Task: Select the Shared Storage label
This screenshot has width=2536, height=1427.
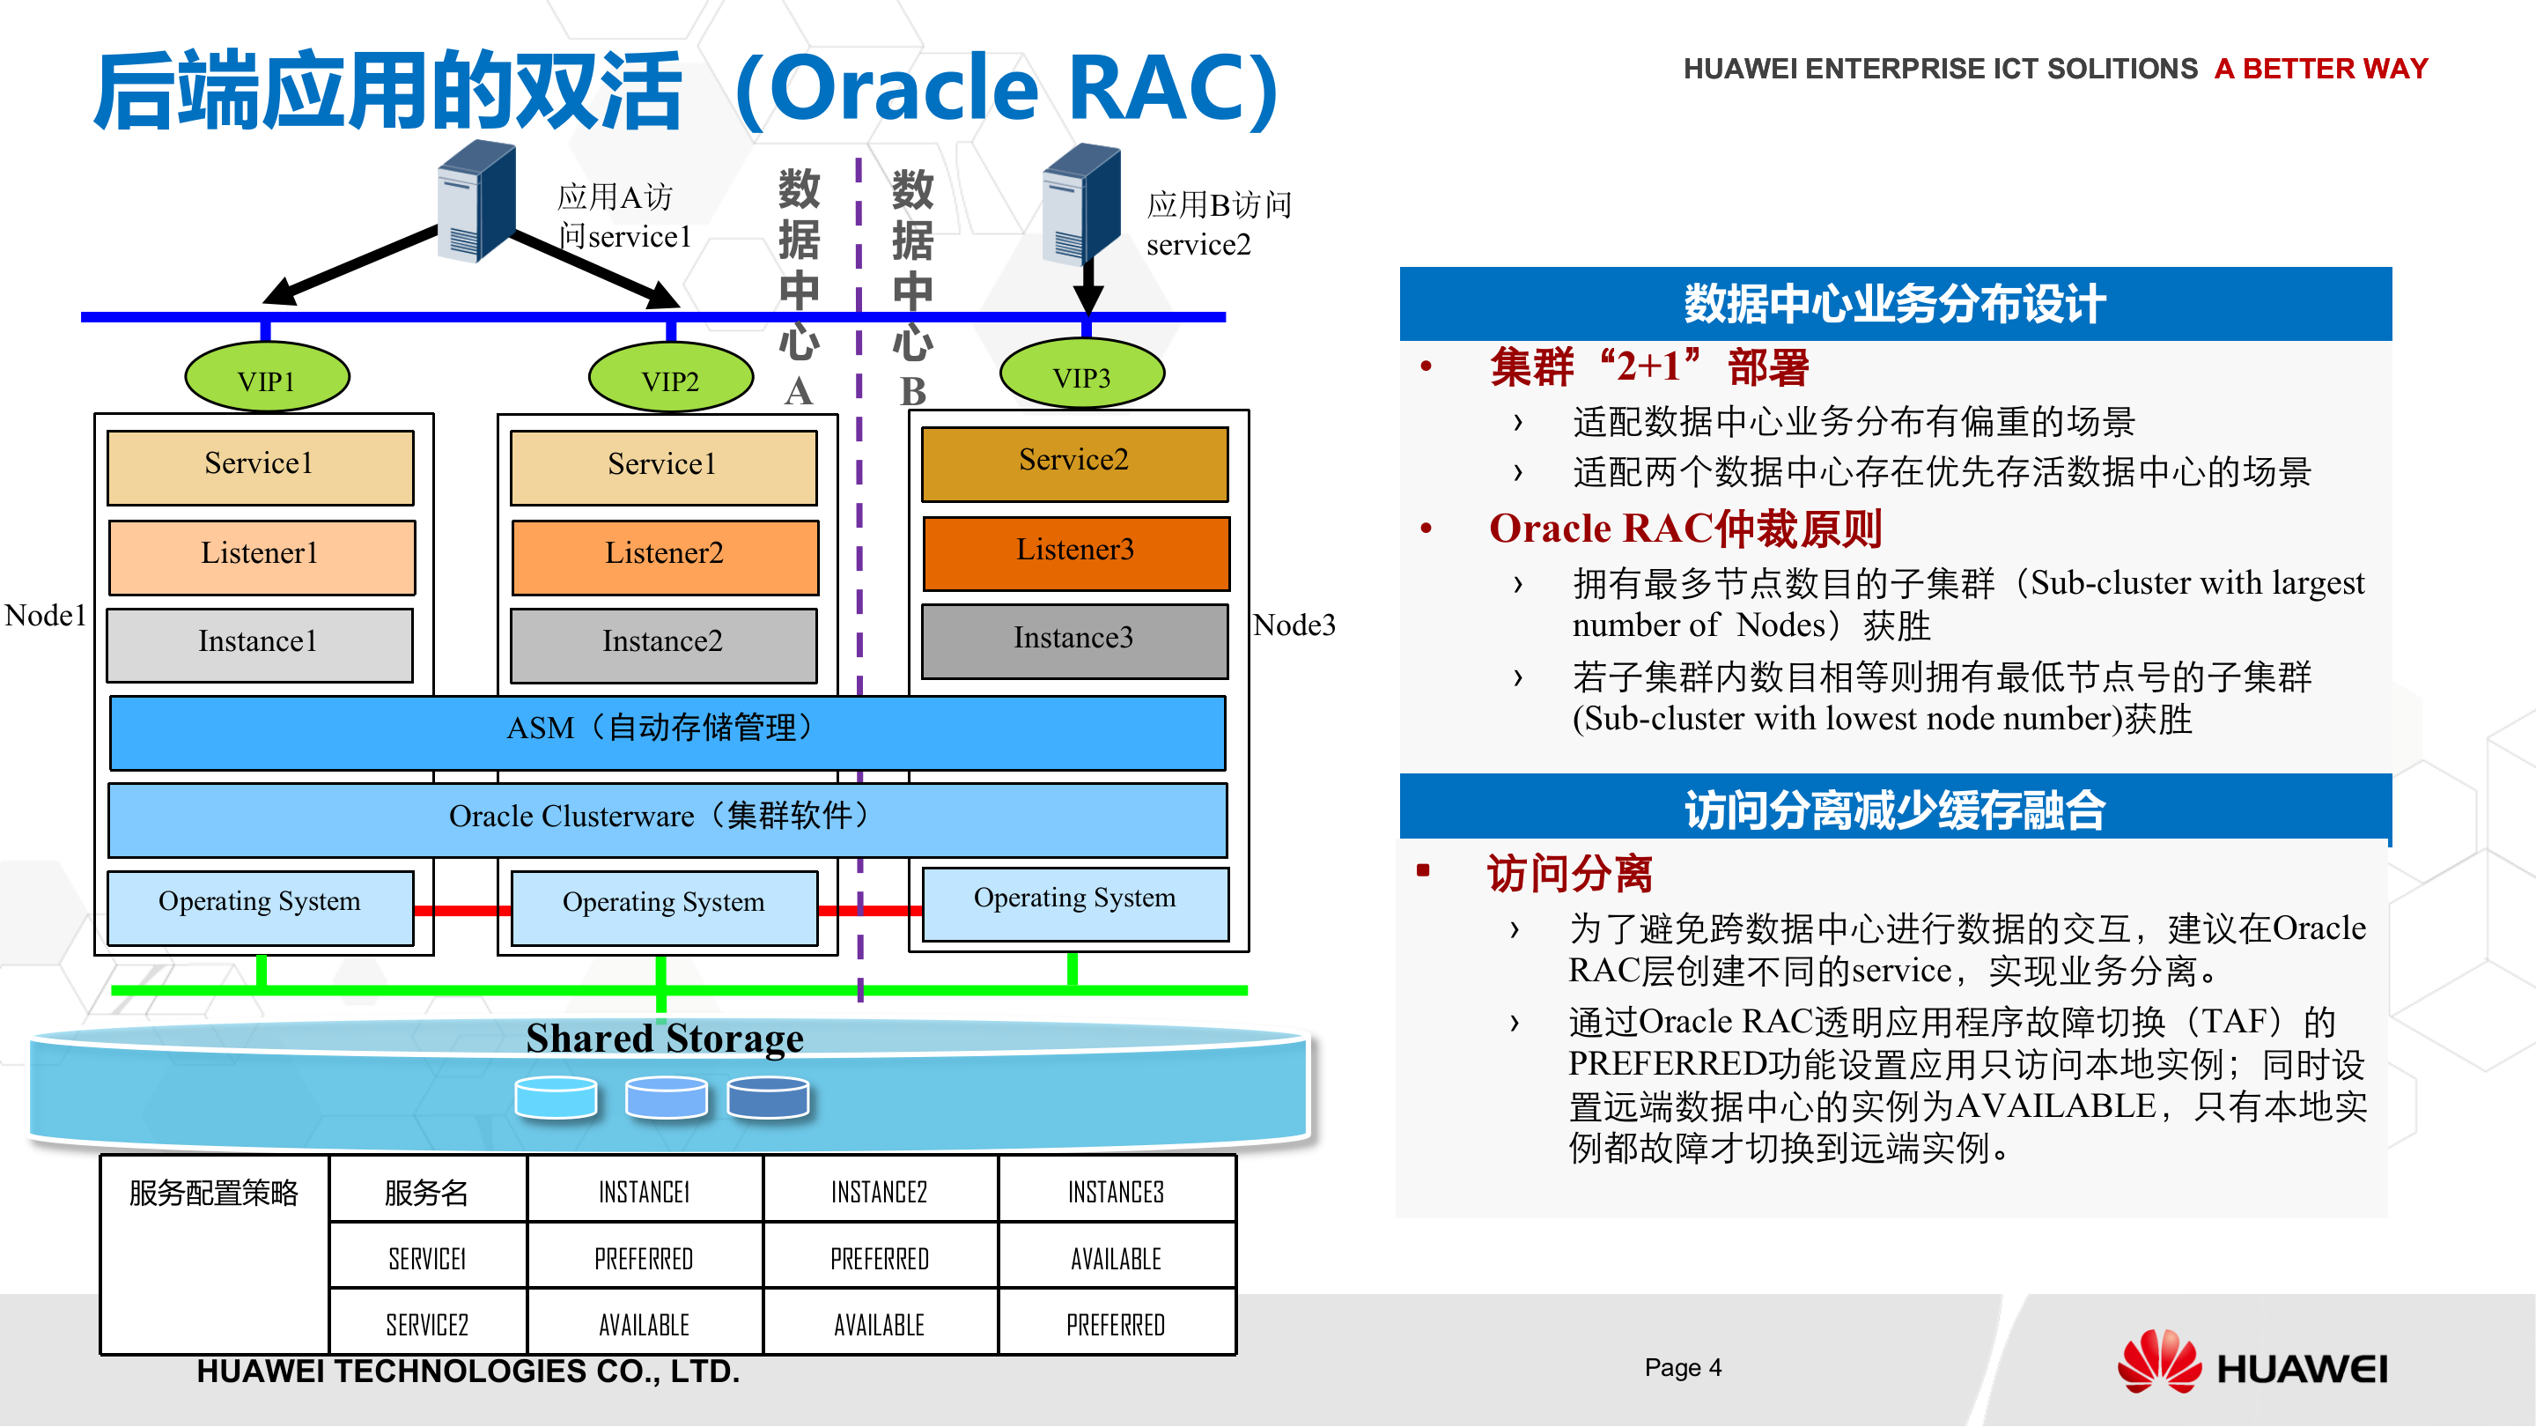Action: (x=665, y=1038)
